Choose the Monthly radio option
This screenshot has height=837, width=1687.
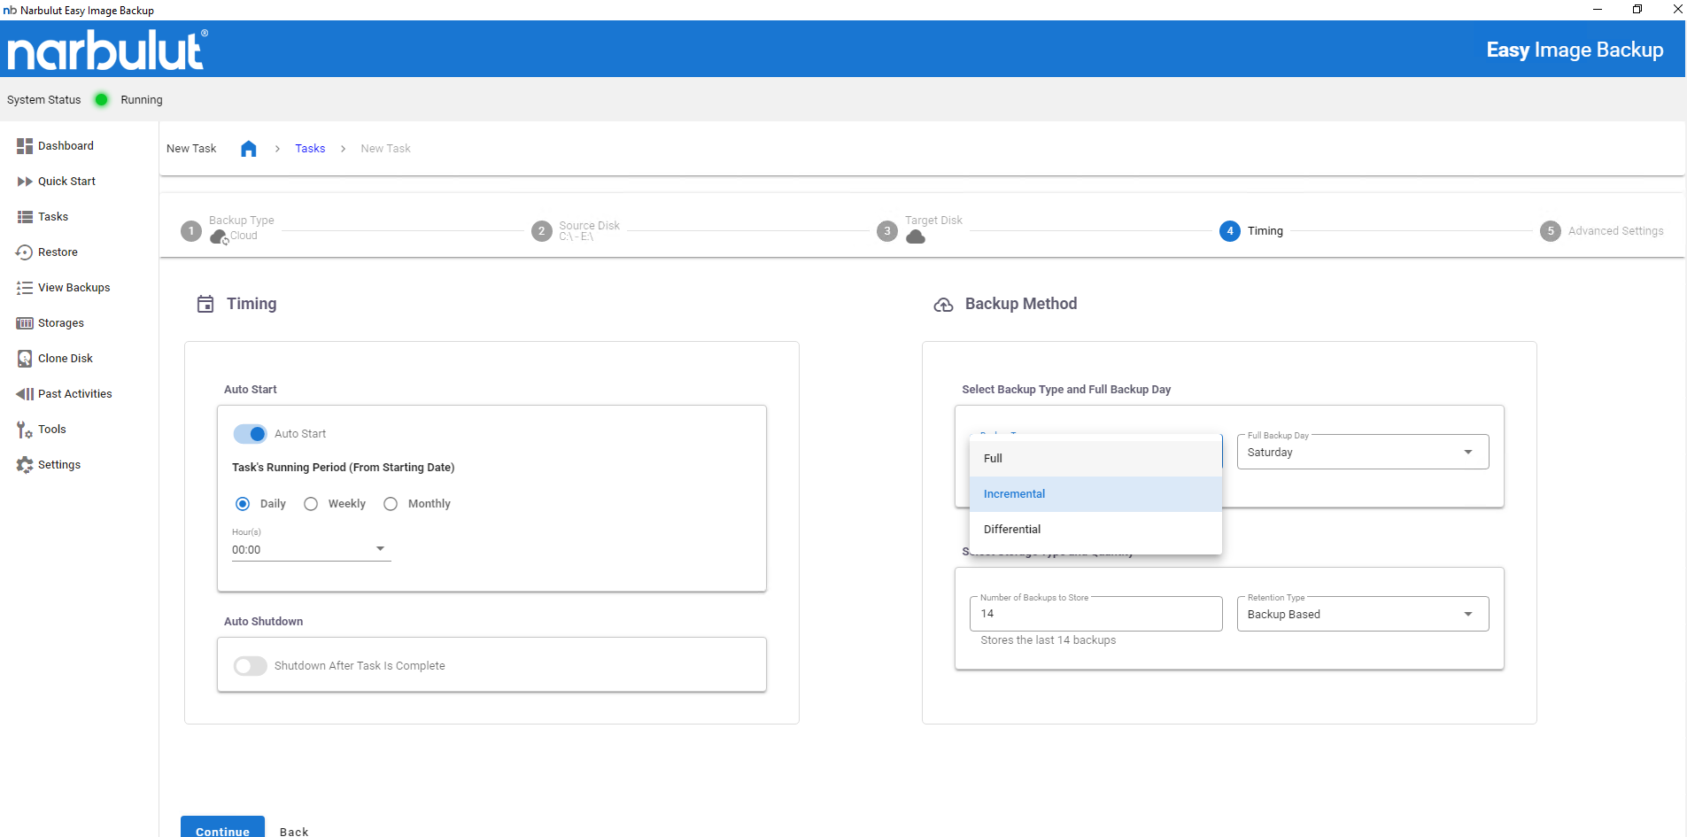click(391, 504)
